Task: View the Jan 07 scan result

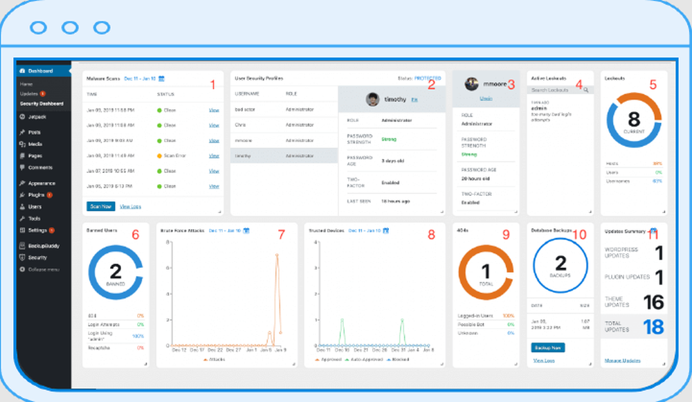Action: click(x=214, y=171)
